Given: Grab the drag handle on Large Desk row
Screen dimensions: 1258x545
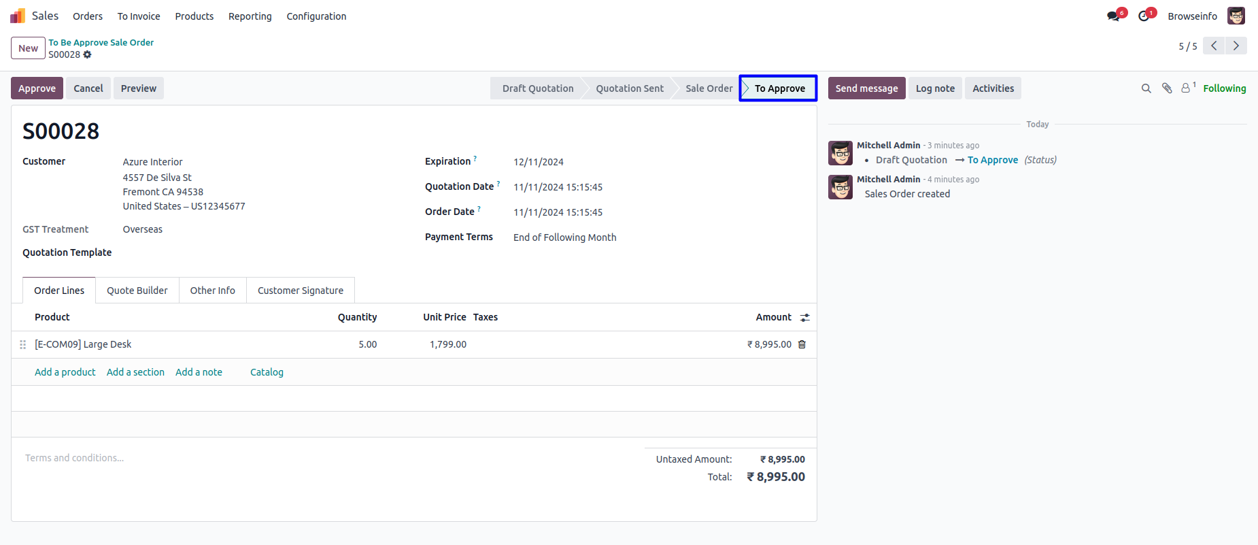Looking at the screenshot, I should tap(22, 345).
